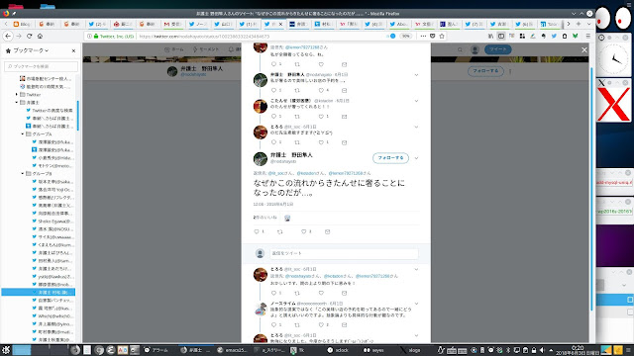The image size is (634, 356).
Task: Open @nodahayato handle link under main tweet name
Action: [x=283, y=161]
